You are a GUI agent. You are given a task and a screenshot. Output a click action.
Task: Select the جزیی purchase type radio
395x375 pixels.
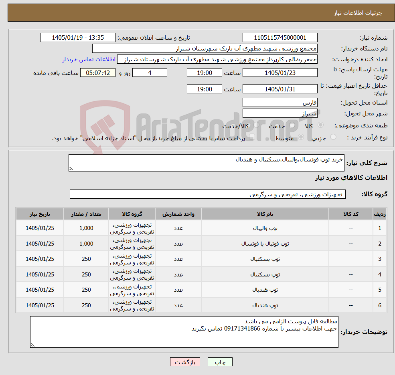click(333, 137)
